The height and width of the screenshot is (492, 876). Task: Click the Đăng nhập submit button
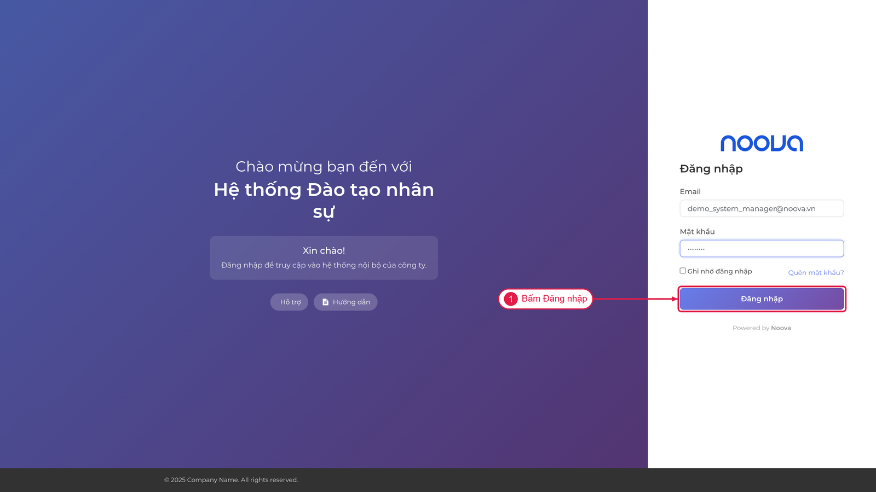coord(762,299)
